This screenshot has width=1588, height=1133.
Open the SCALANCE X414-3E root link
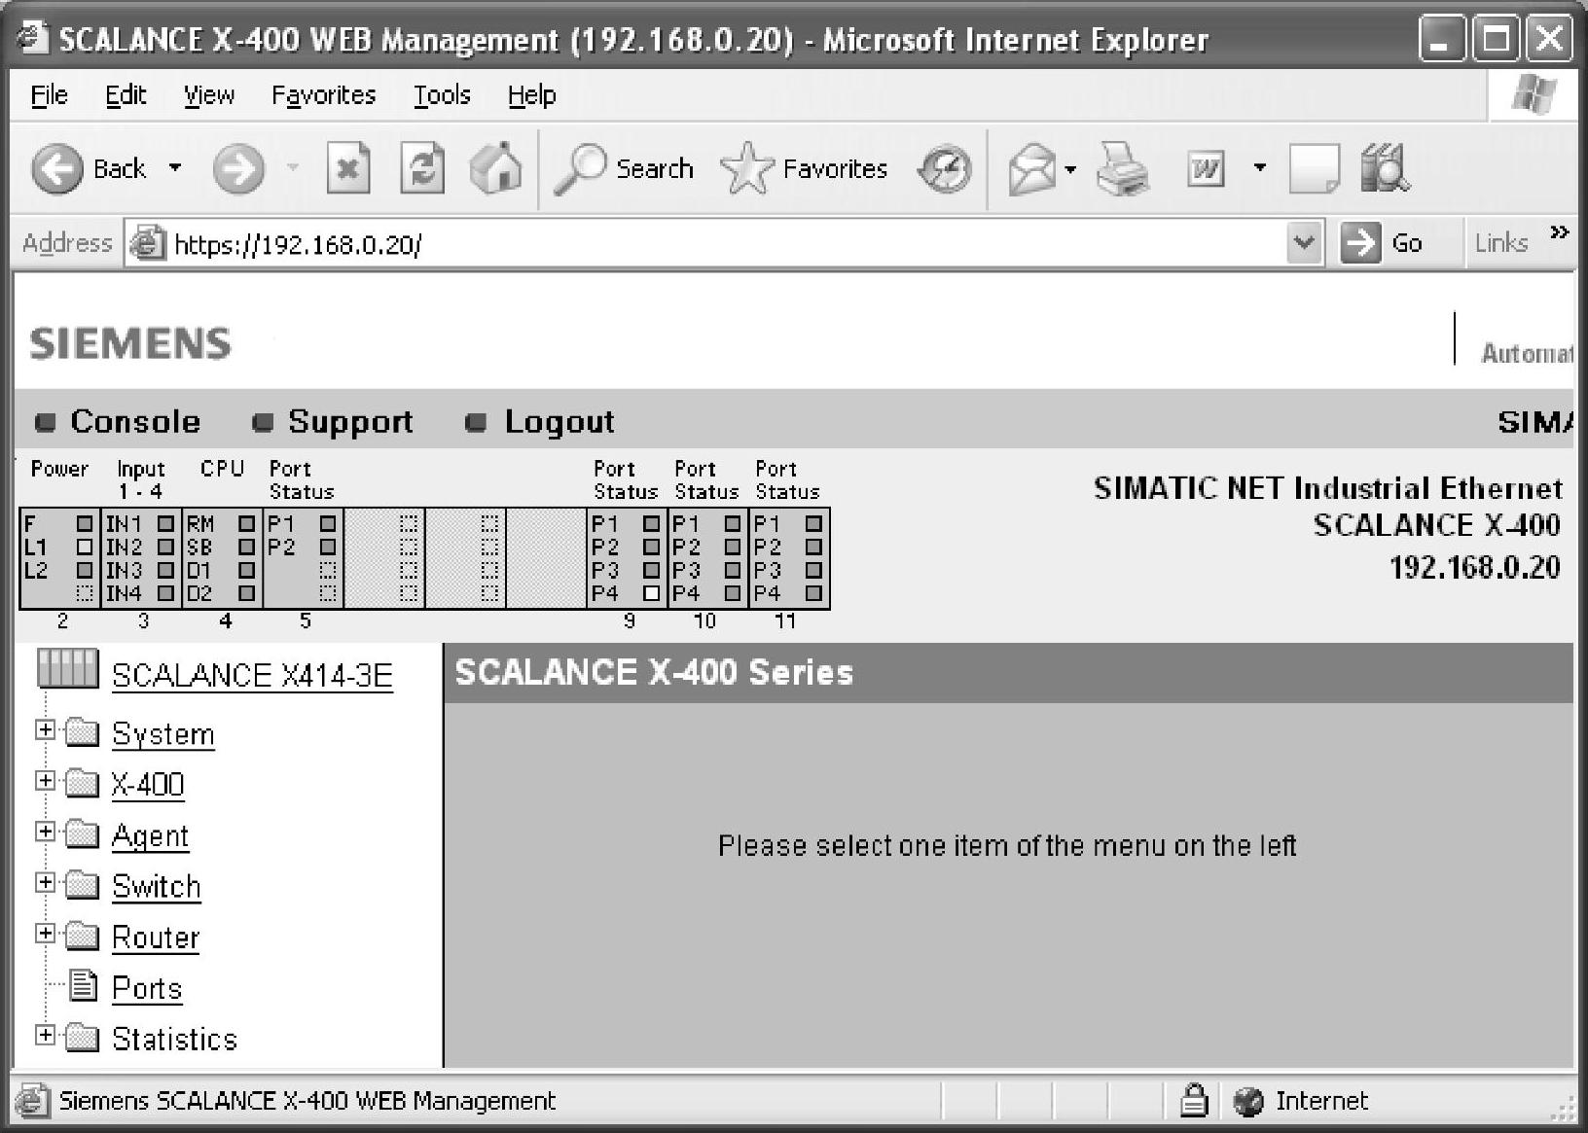(x=252, y=675)
